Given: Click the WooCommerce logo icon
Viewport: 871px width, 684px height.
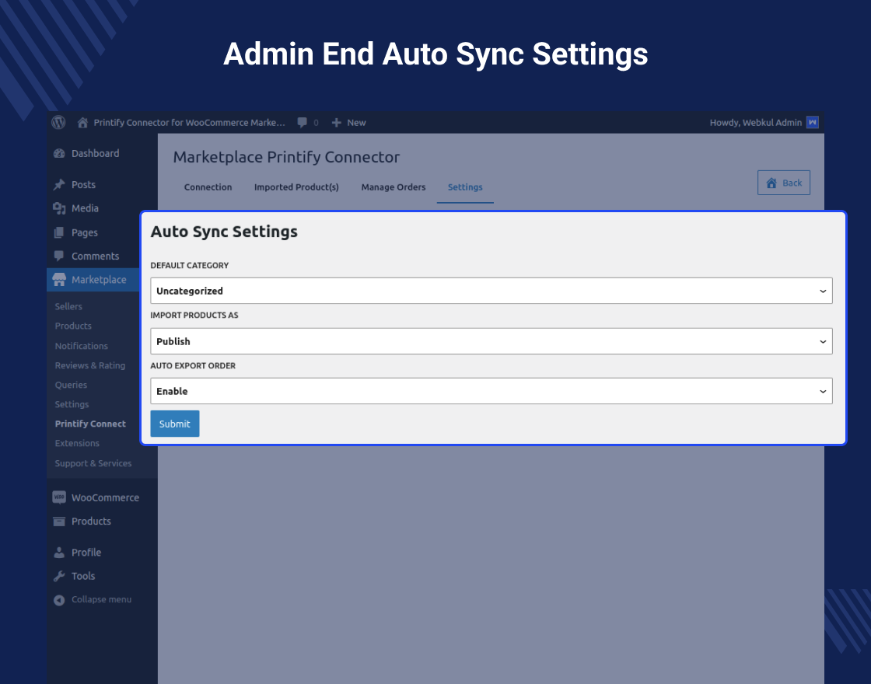Looking at the screenshot, I should tap(59, 497).
